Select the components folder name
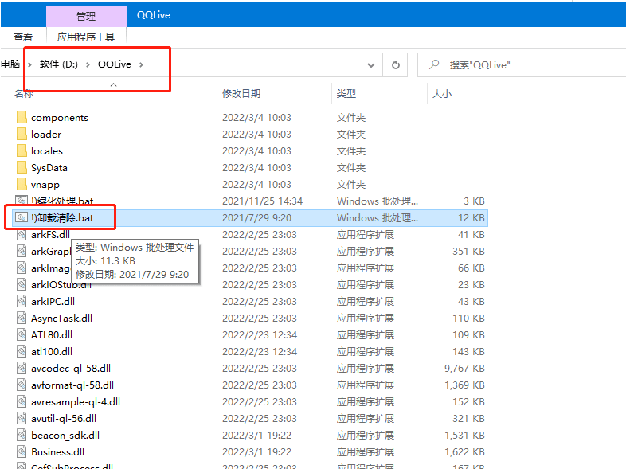The image size is (626, 469). pyautogui.click(x=60, y=118)
